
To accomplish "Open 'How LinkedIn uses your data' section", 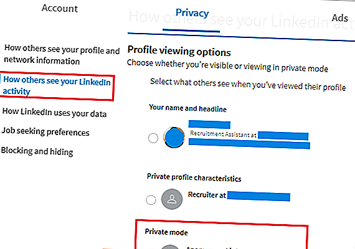I will click(x=54, y=113).
